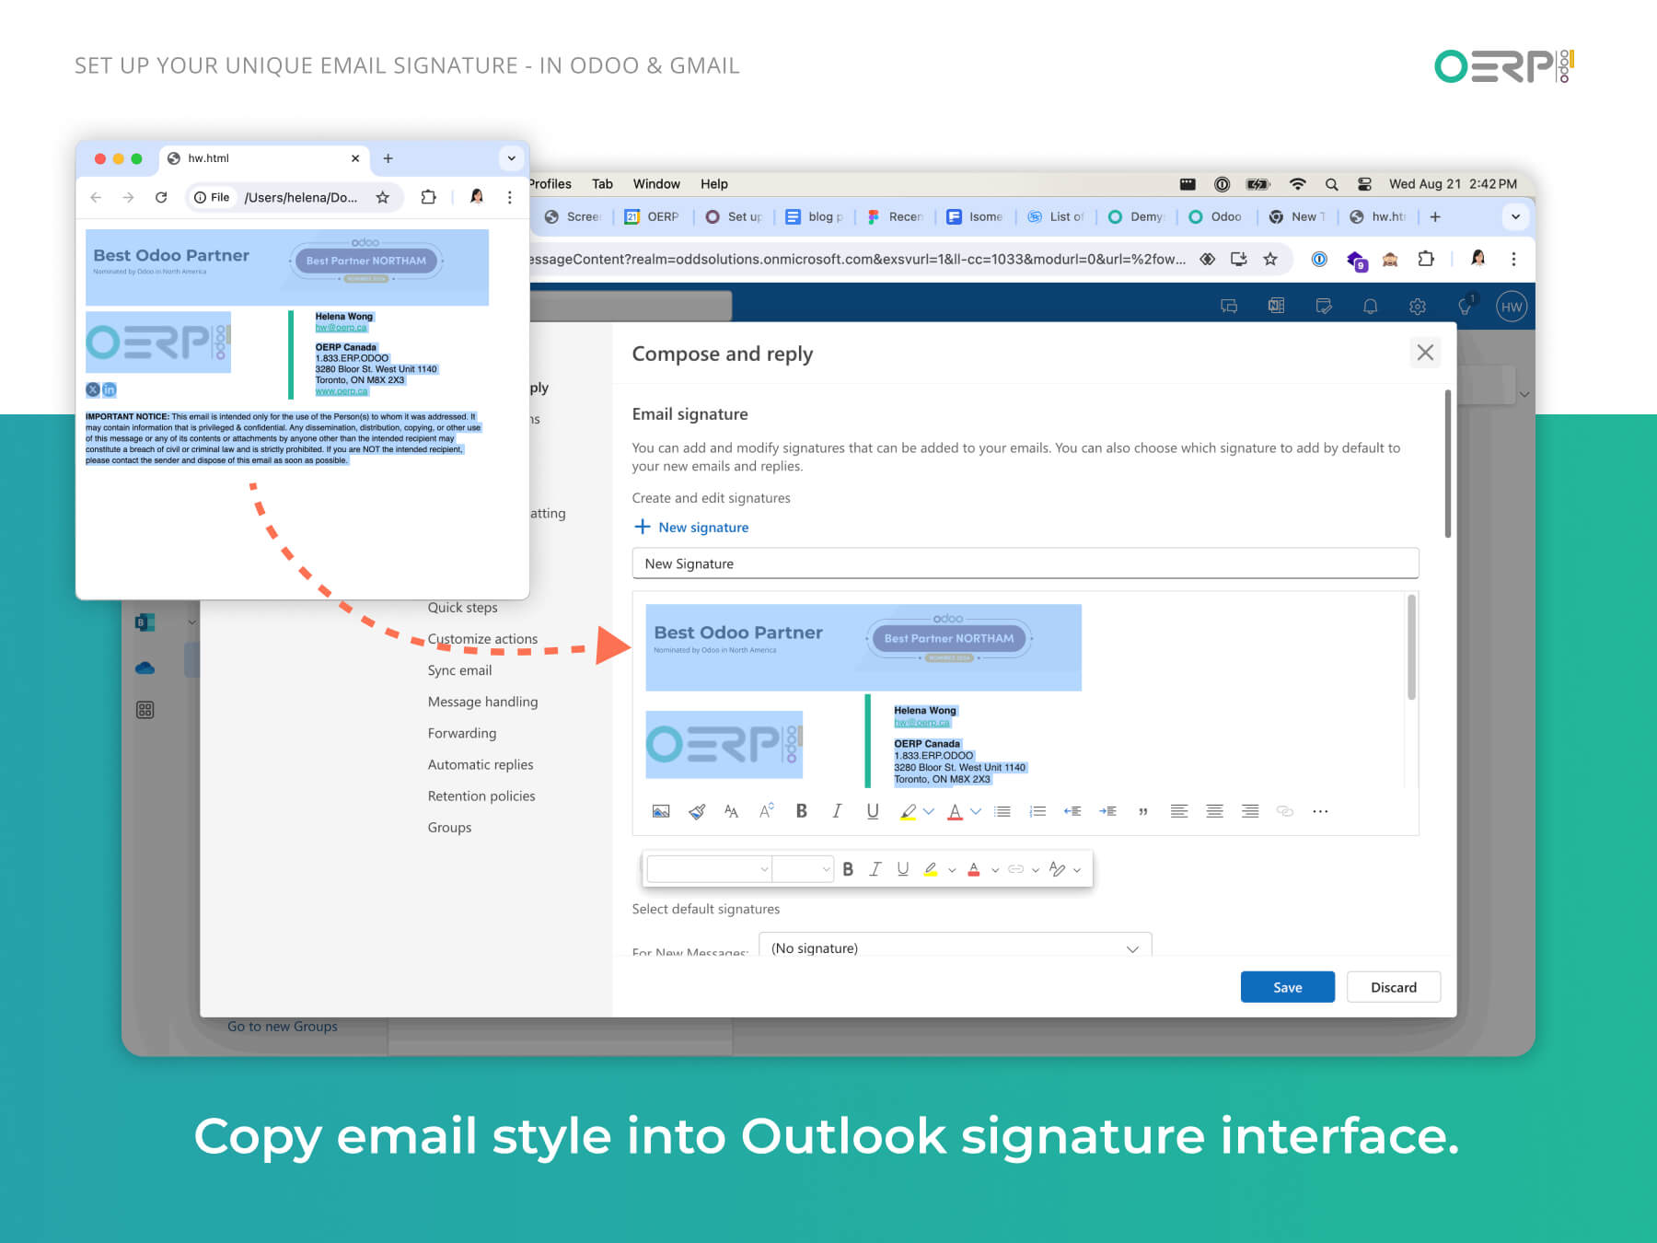
Task: Click the Insert quote icon
Action: click(x=1143, y=811)
